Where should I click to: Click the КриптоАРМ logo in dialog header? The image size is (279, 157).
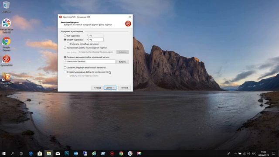coord(128,24)
